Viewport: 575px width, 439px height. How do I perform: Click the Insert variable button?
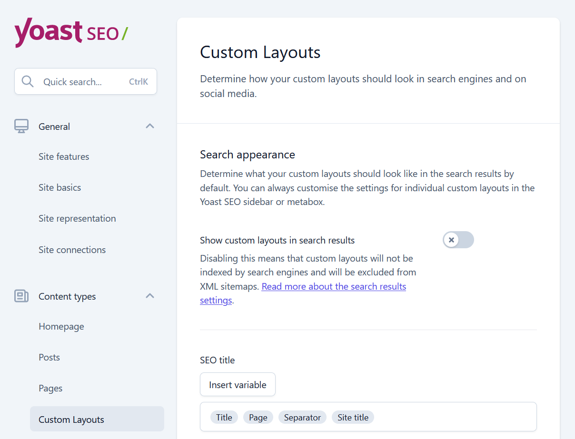(x=238, y=384)
